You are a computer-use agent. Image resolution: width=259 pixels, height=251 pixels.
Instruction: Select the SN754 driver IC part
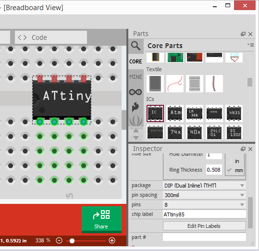[155, 132]
